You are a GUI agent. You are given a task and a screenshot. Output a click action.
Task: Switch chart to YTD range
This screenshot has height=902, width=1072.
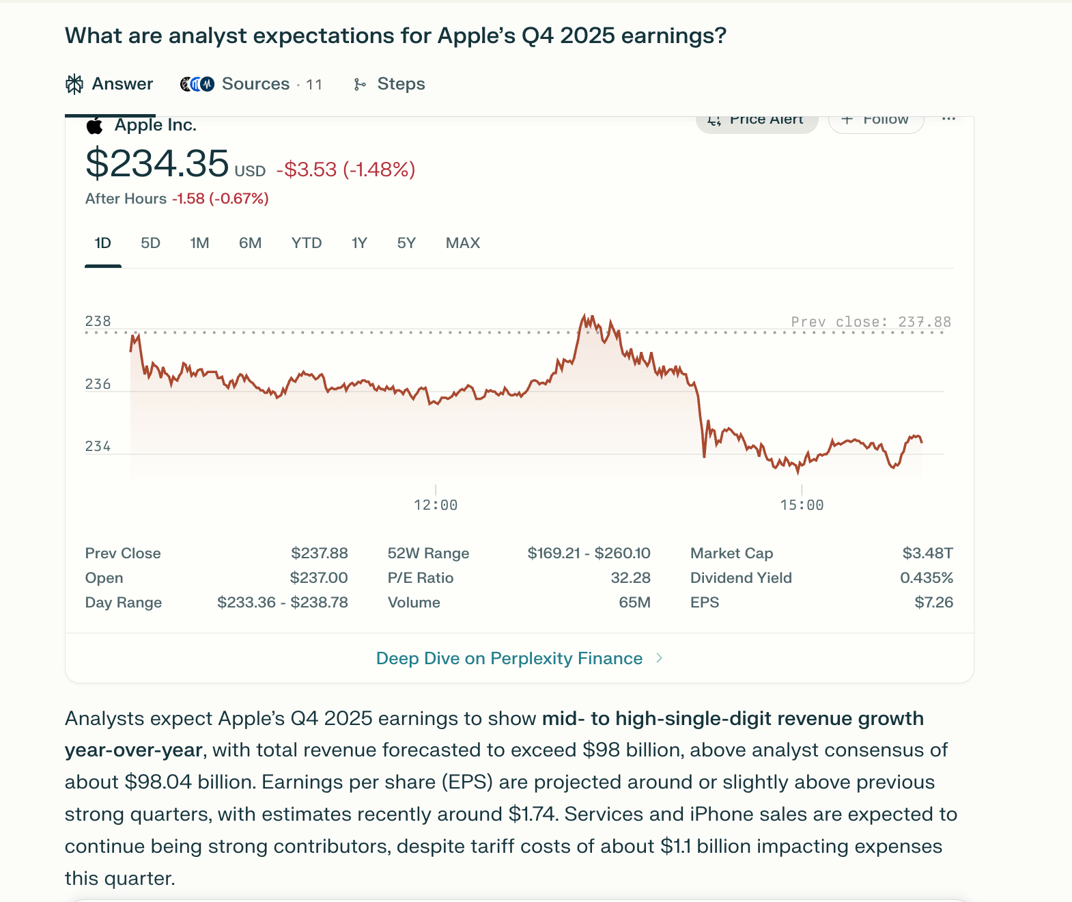pyautogui.click(x=306, y=243)
